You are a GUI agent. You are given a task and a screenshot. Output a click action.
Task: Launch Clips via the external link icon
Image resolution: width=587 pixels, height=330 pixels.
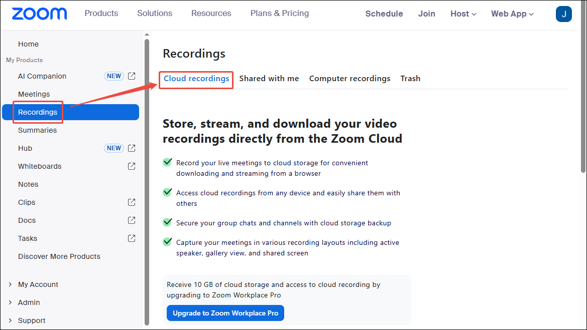click(x=131, y=202)
